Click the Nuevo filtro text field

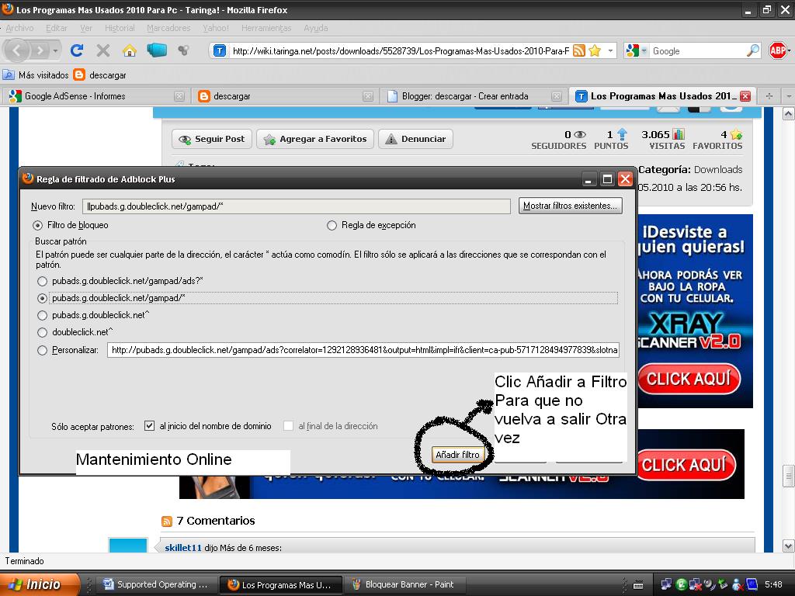coord(296,206)
